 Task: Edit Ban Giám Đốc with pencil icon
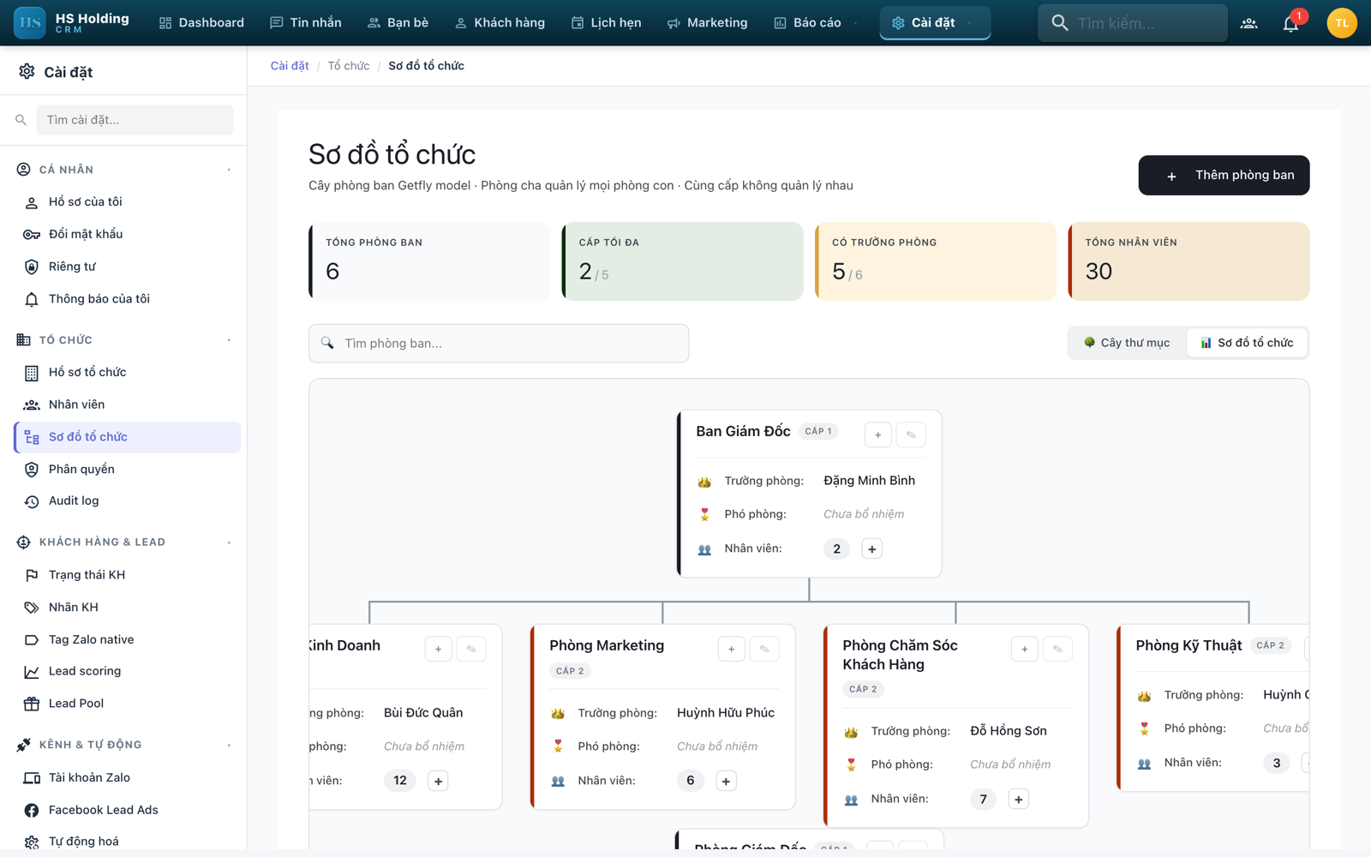pos(911,434)
